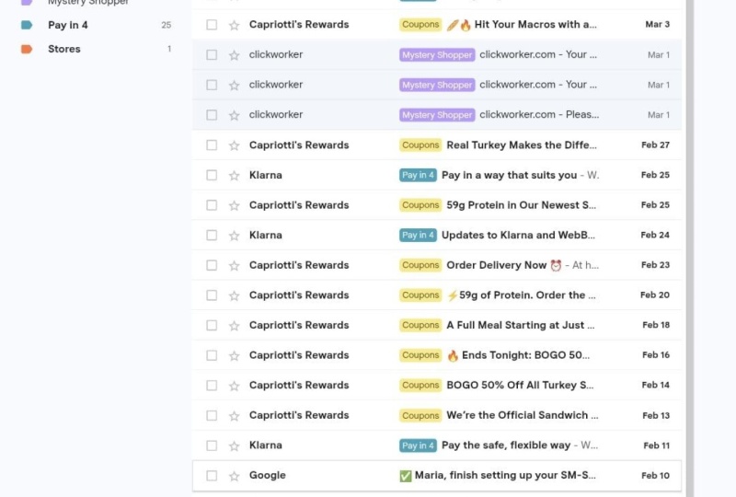Viewport: 736px width, 497px height.
Task: Star the '59g Protein in Our Newest' email
Action: click(235, 205)
